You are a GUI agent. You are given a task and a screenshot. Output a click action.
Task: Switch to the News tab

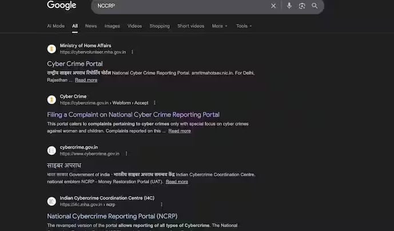91,26
